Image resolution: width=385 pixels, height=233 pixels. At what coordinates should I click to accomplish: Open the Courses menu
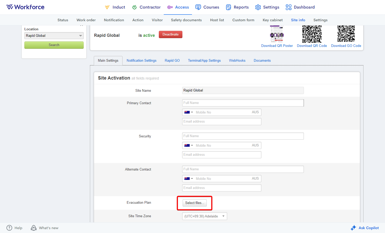[207, 7]
